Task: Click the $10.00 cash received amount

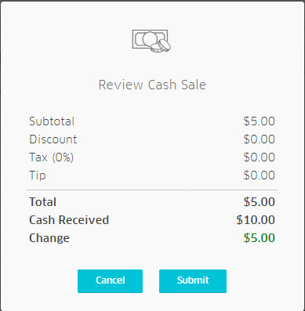Action: [256, 220]
